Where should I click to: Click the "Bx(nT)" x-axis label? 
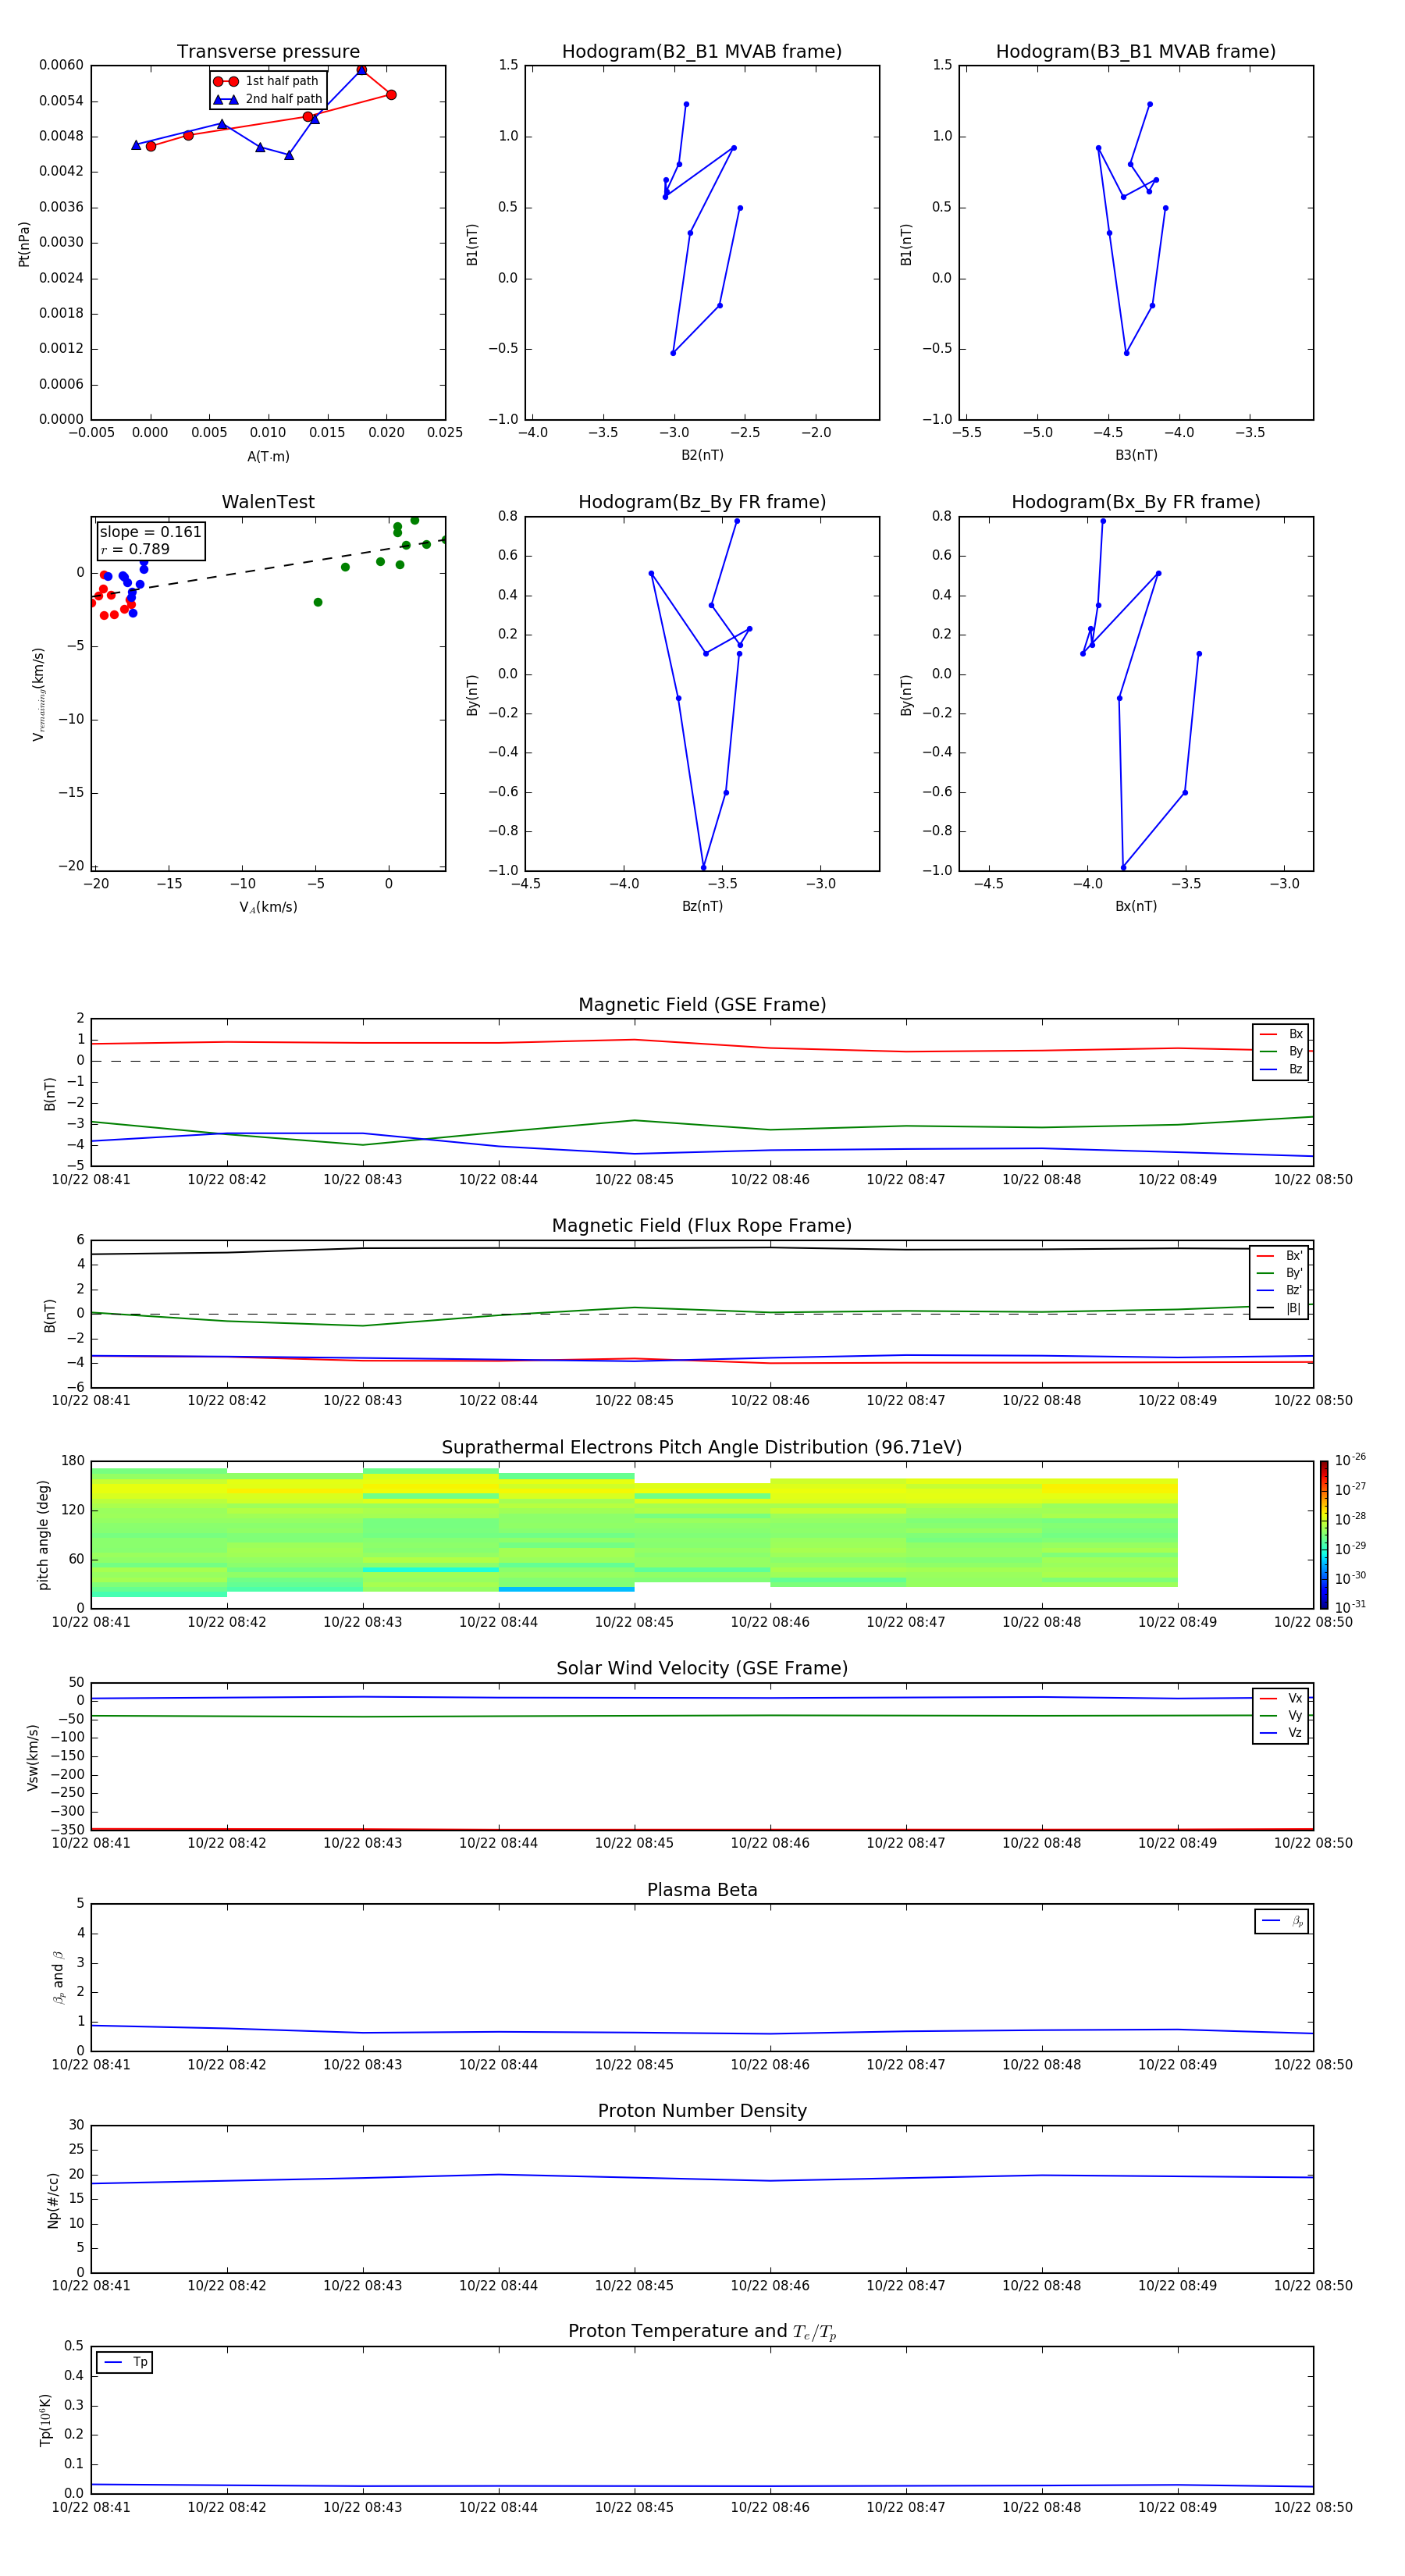[1136, 906]
